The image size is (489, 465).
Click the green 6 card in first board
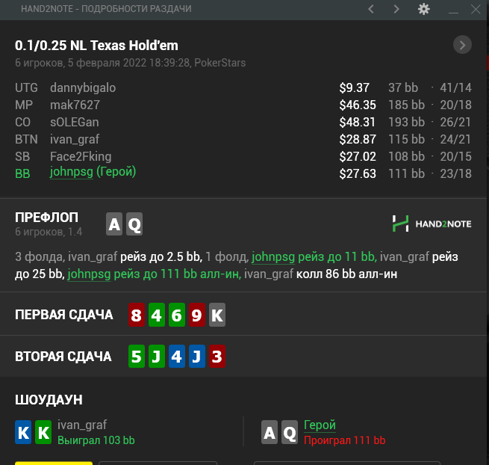click(177, 315)
